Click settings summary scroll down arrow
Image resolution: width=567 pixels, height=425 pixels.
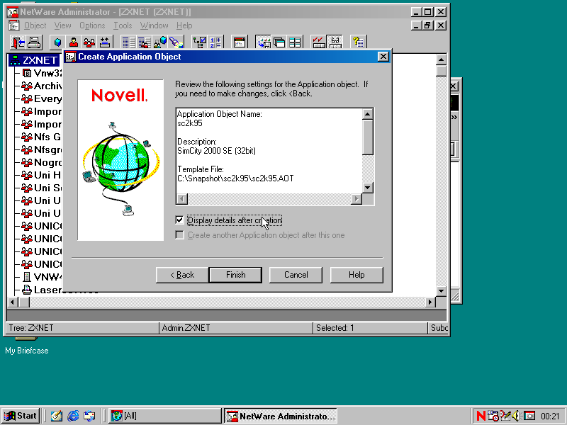tap(367, 187)
